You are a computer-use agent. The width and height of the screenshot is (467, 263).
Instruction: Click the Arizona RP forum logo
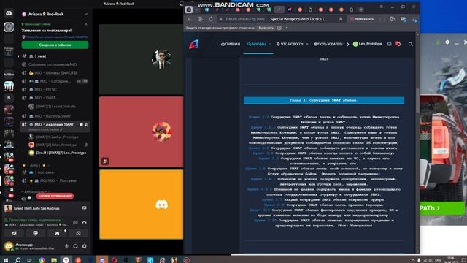194,45
